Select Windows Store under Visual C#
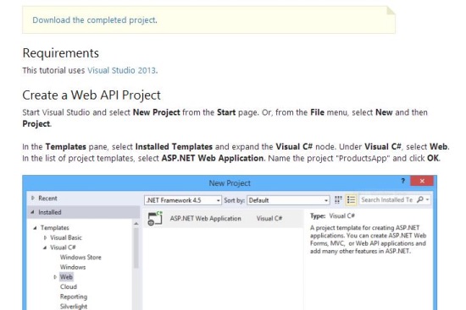 click(80, 258)
